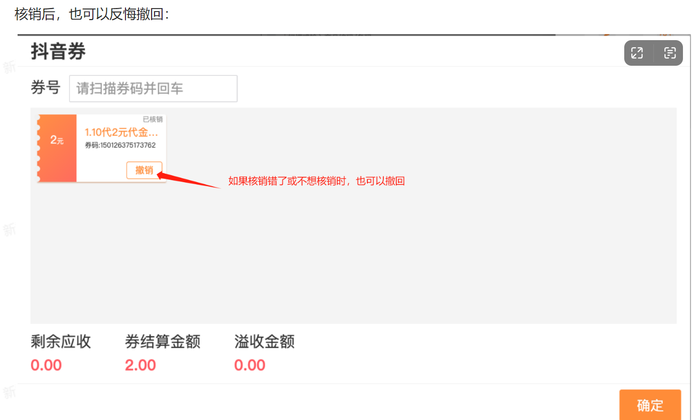695x420 pixels.
Task: Click the expand image fullscreen icon
Action: pyautogui.click(x=637, y=53)
